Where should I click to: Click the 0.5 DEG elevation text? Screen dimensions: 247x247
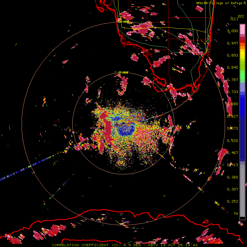[x=132, y=245]
